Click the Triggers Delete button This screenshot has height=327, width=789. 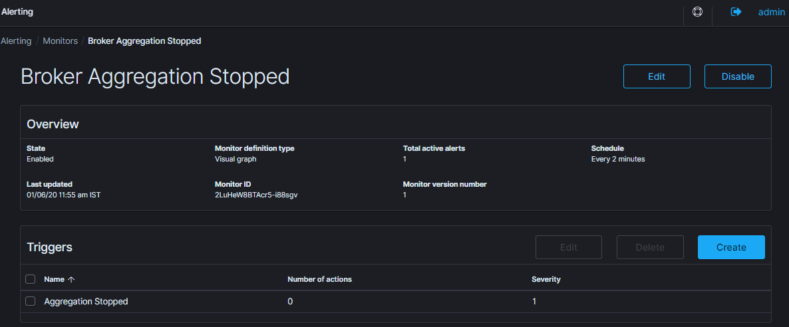[650, 247]
